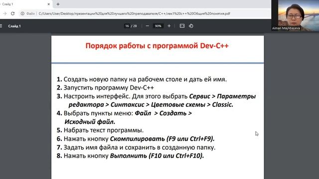Click text Исходный файл
This screenshot has width=319, height=179.
(90, 122)
